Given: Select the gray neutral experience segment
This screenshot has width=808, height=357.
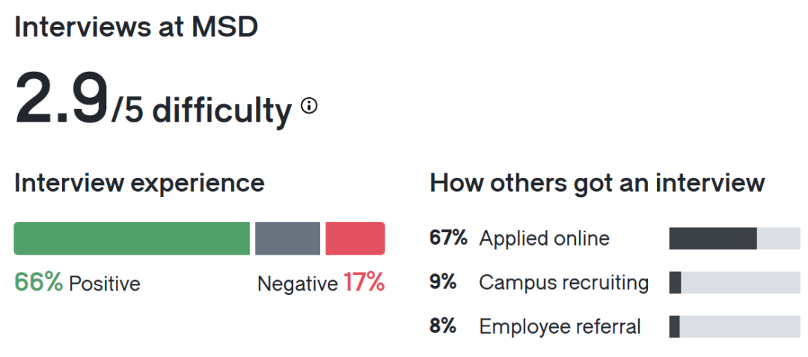Looking at the screenshot, I should coord(287,238).
